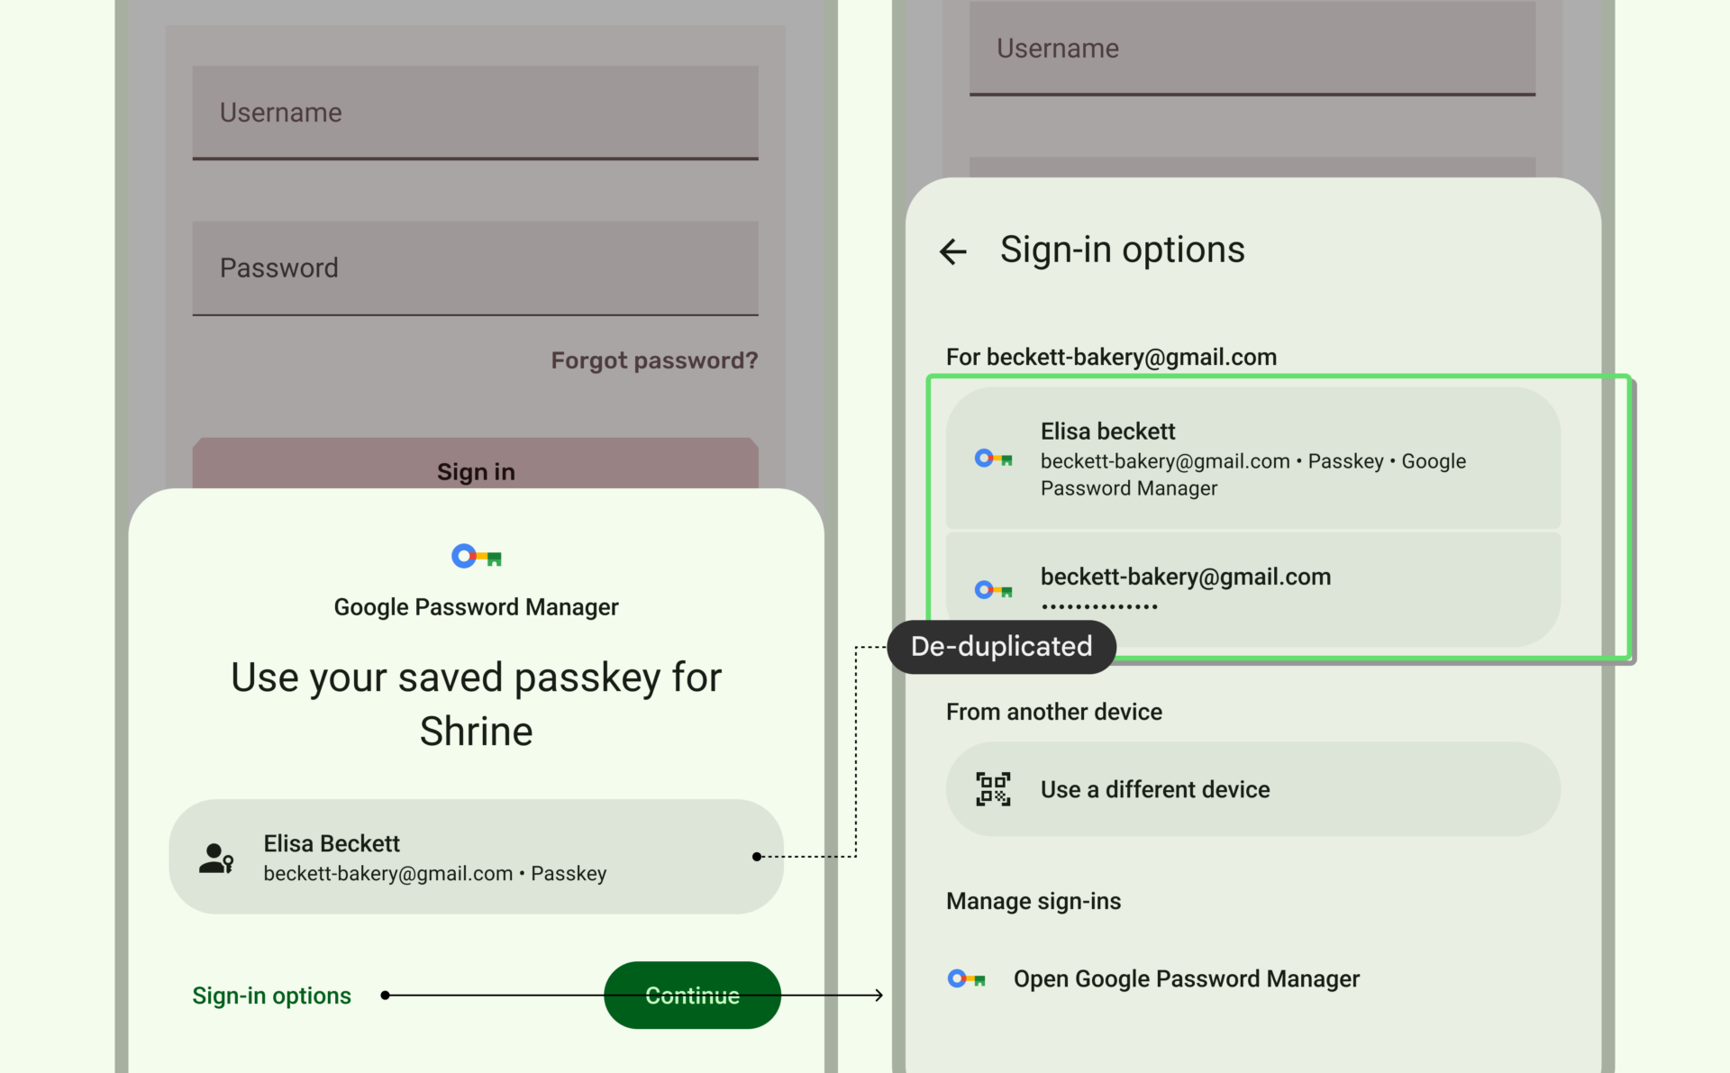Select the Elisa Beckett passkey account
This screenshot has height=1073, width=1730.
tap(476, 857)
